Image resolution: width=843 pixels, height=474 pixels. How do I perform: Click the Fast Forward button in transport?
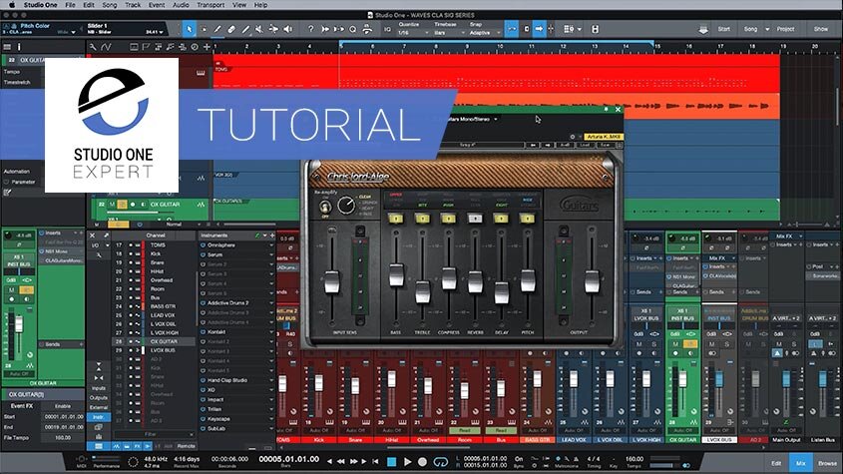pos(354,462)
